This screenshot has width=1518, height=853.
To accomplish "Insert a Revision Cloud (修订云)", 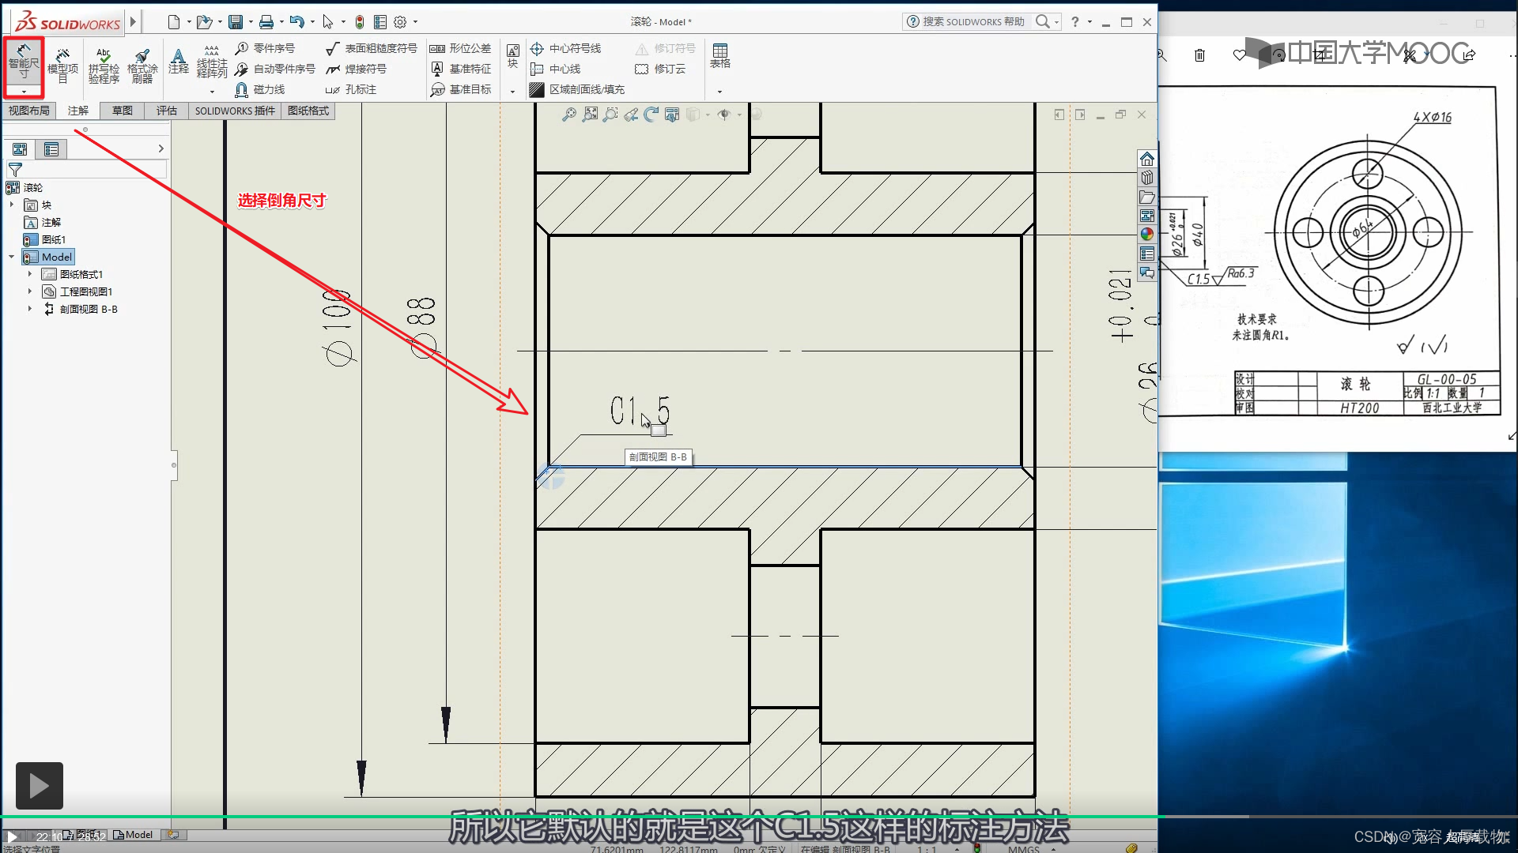I will click(x=660, y=69).
